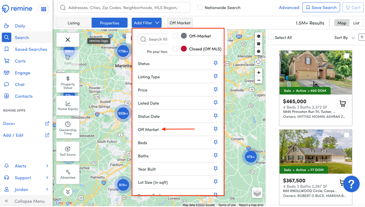This screenshot has height=207, width=365.
Task: Open Saved Searches in the sidebar
Action: pos(31,49)
